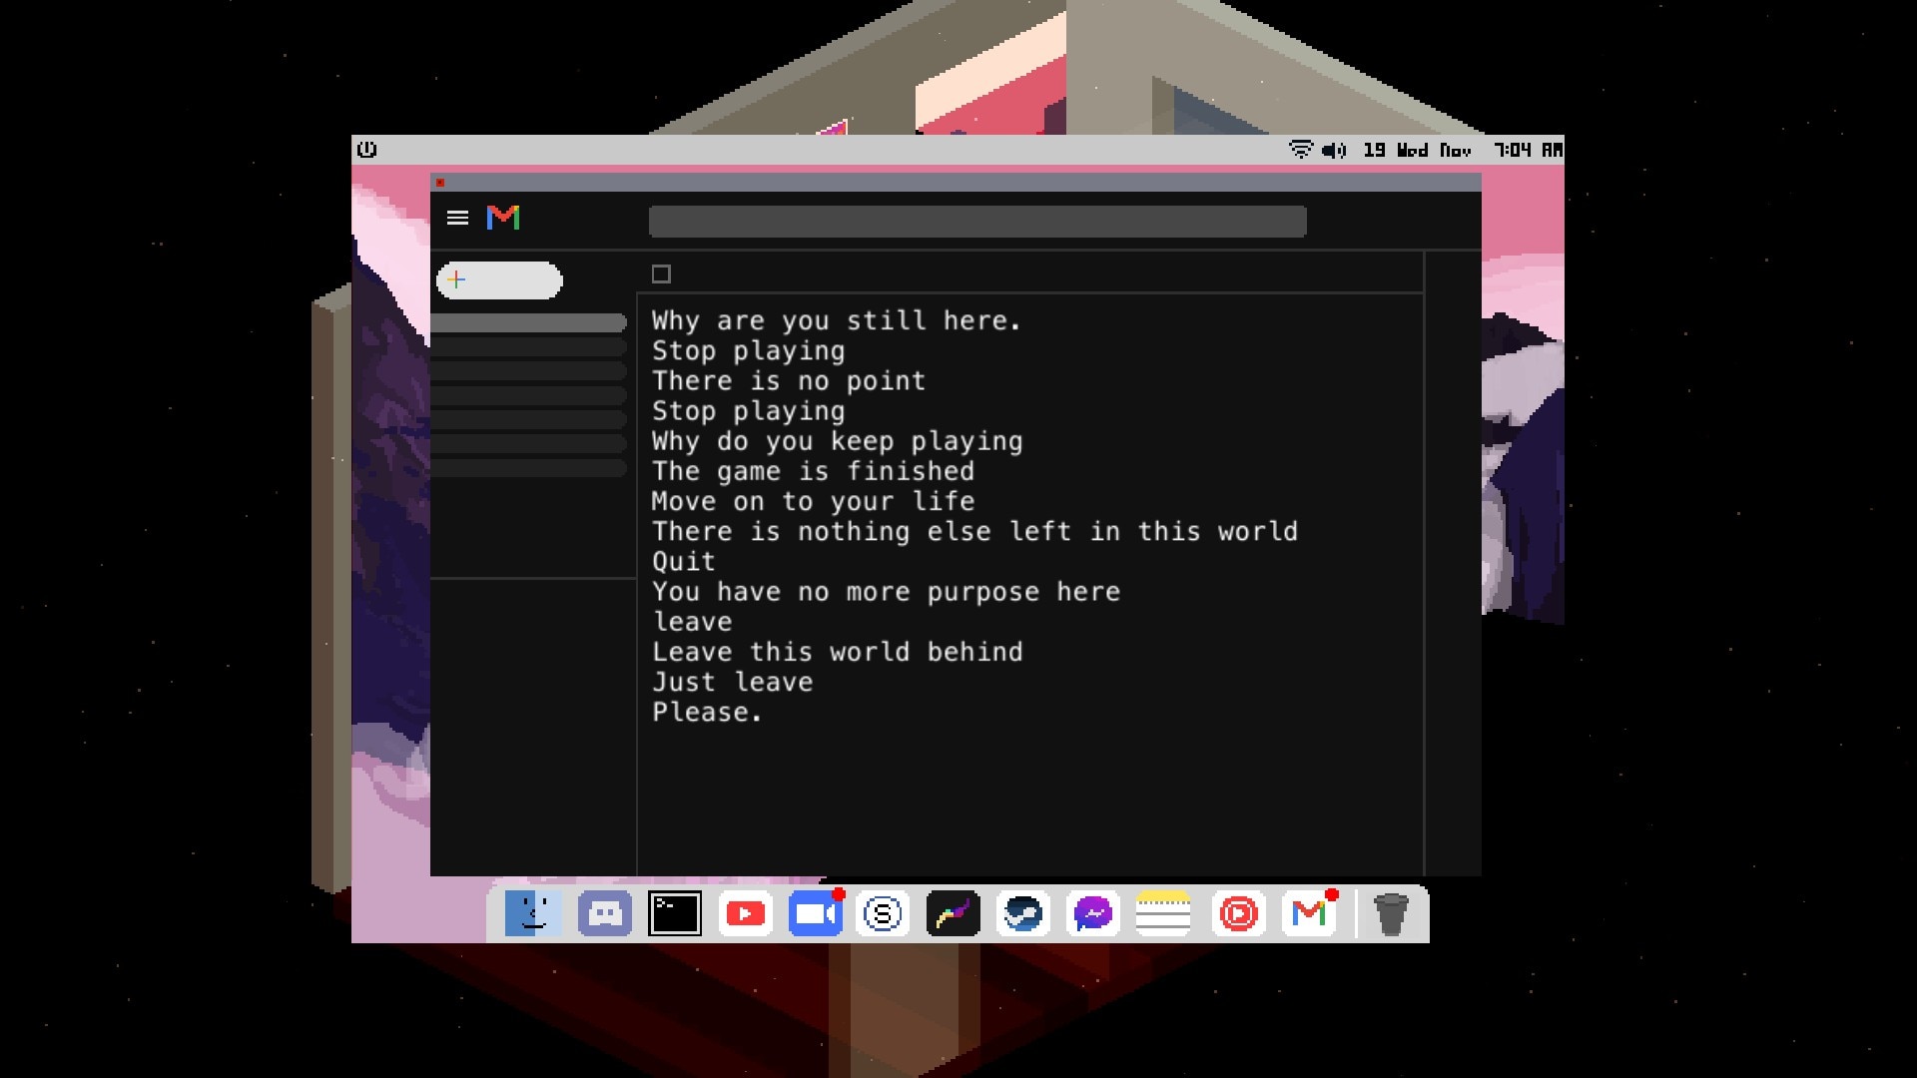Select the highlighted first sidebar folder
The image size is (1917, 1078).
pos(529,322)
